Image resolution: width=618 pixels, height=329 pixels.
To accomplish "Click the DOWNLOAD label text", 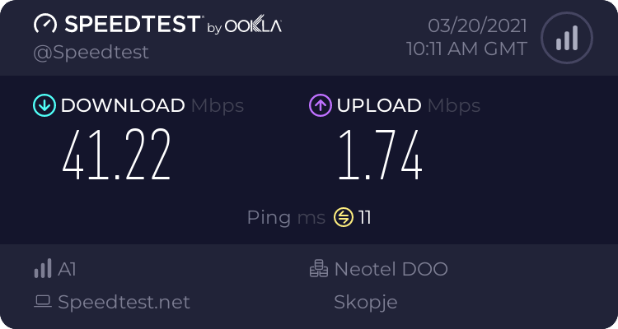I will pos(123,105).
